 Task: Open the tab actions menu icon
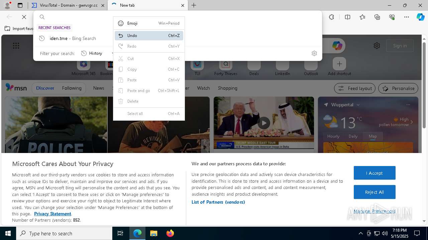point(20,5)
